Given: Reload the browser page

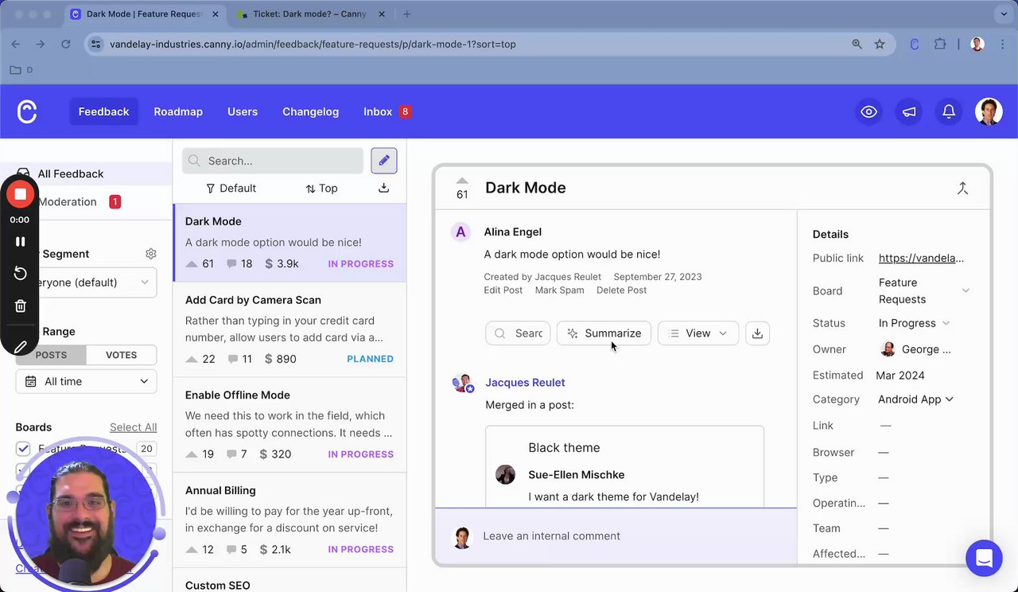Looking at the screenshot, I should click(66, 44).
